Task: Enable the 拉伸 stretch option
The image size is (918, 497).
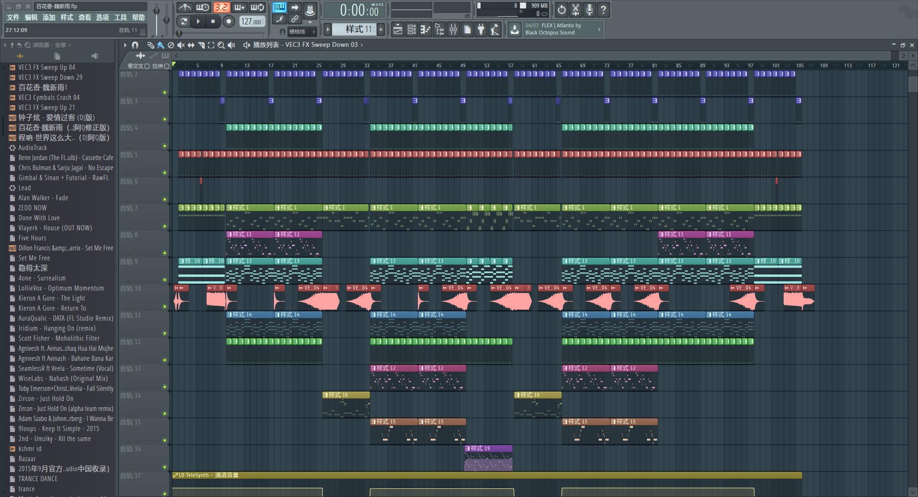Action: 166,66
